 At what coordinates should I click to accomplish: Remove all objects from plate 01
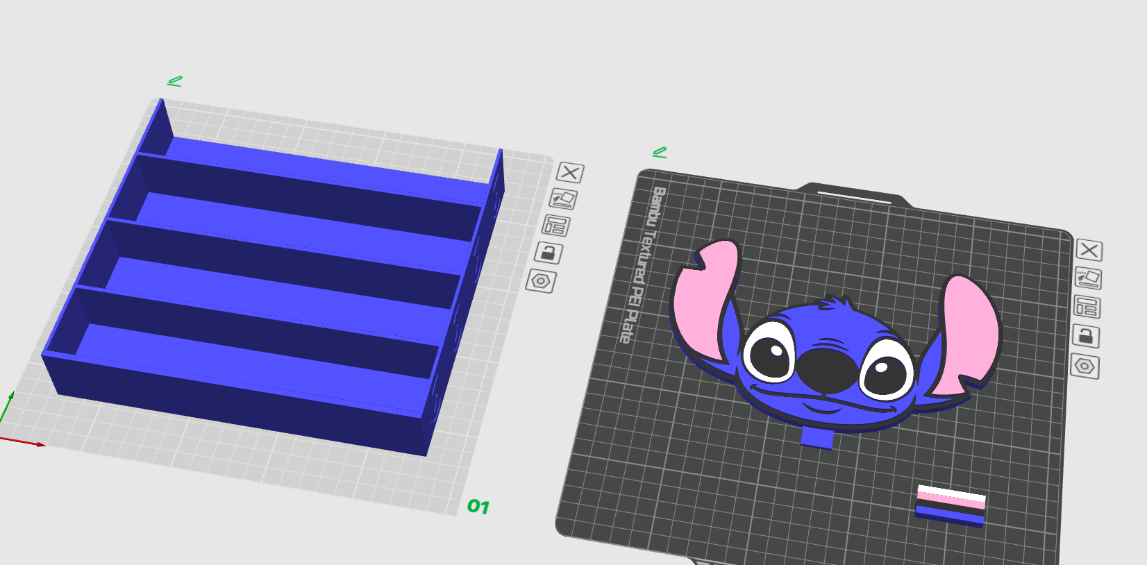click(x=570, y=172)
